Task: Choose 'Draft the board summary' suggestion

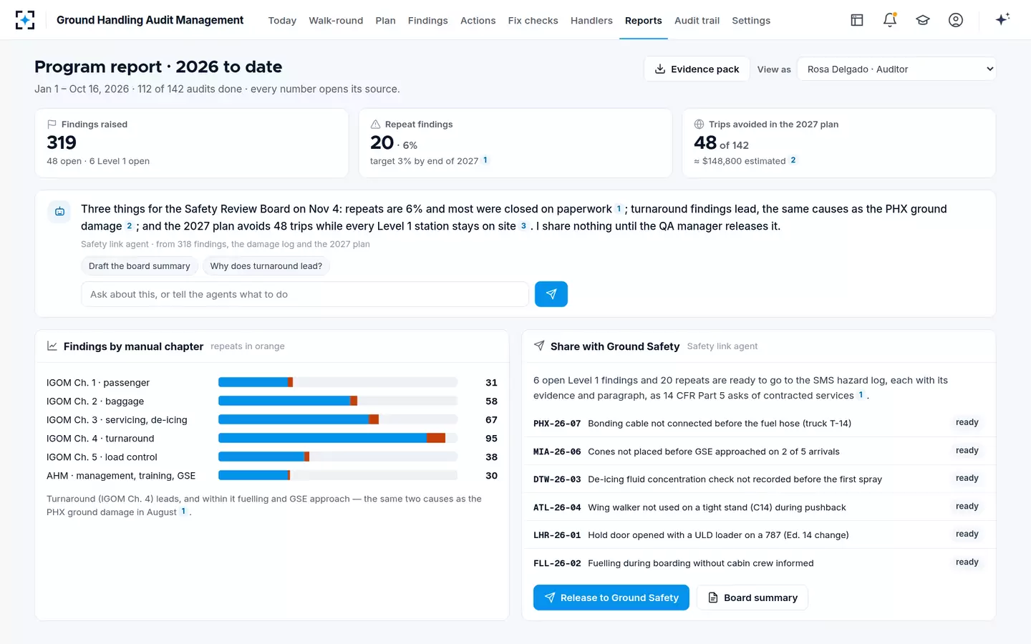Action: [x=140, y=266]
